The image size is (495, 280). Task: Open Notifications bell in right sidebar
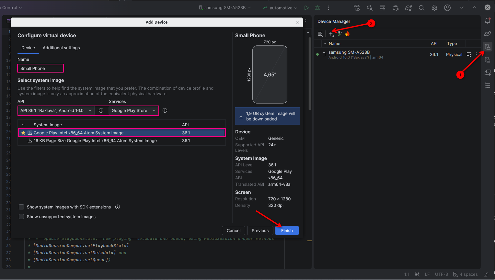(488, 21)
